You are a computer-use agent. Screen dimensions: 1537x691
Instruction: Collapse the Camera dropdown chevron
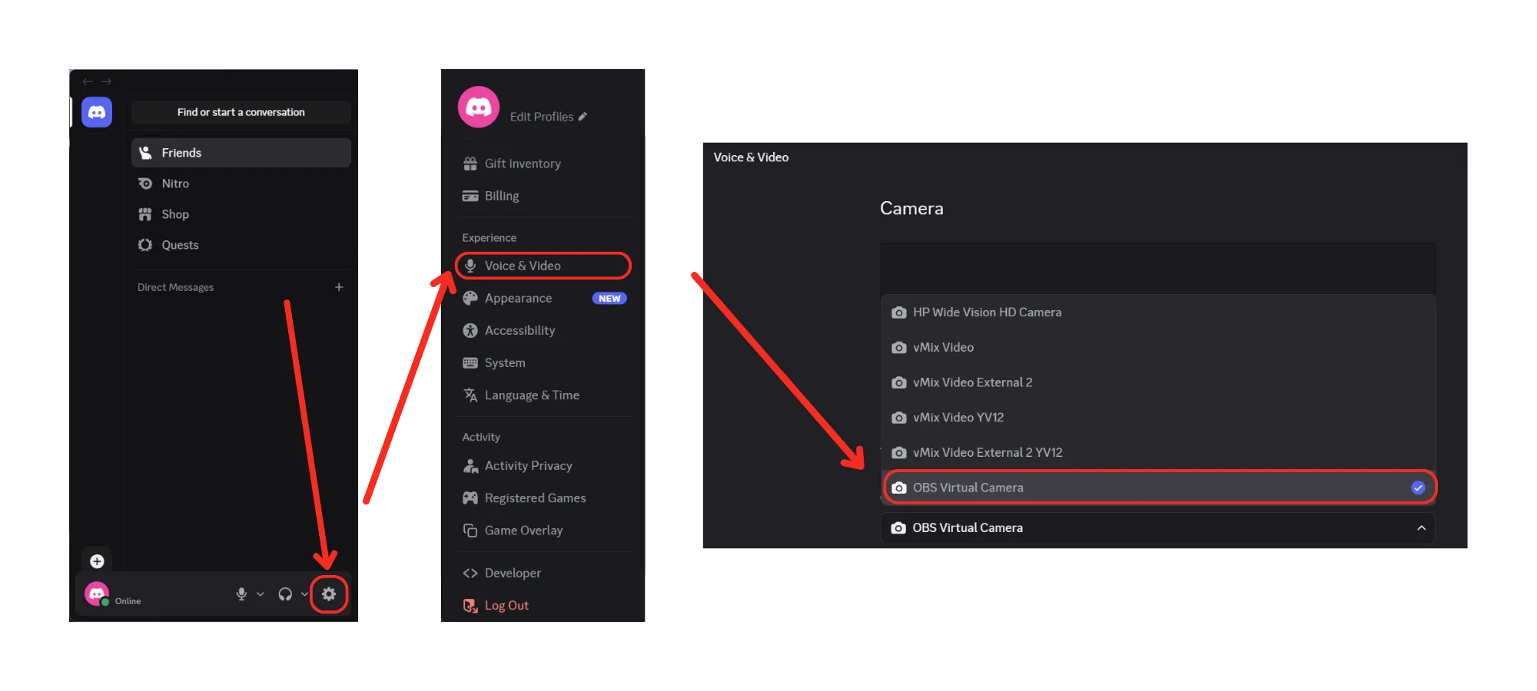[x=1421, y=527]
